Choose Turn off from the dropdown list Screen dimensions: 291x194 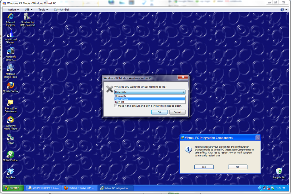click(x=150, y=102)
